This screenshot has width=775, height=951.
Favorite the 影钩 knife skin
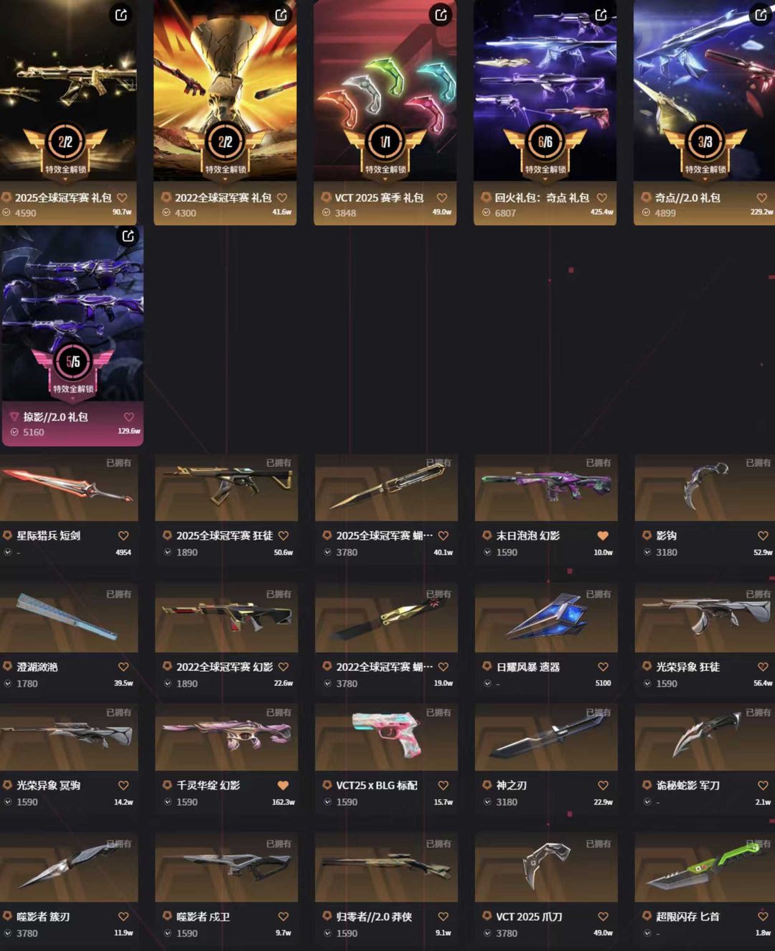coord(763,535)
